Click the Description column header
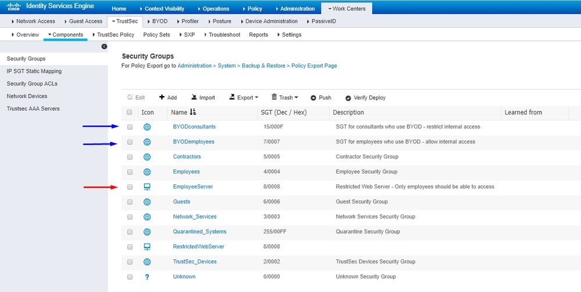This screenshot has width=581, height=292. point(348,112)
